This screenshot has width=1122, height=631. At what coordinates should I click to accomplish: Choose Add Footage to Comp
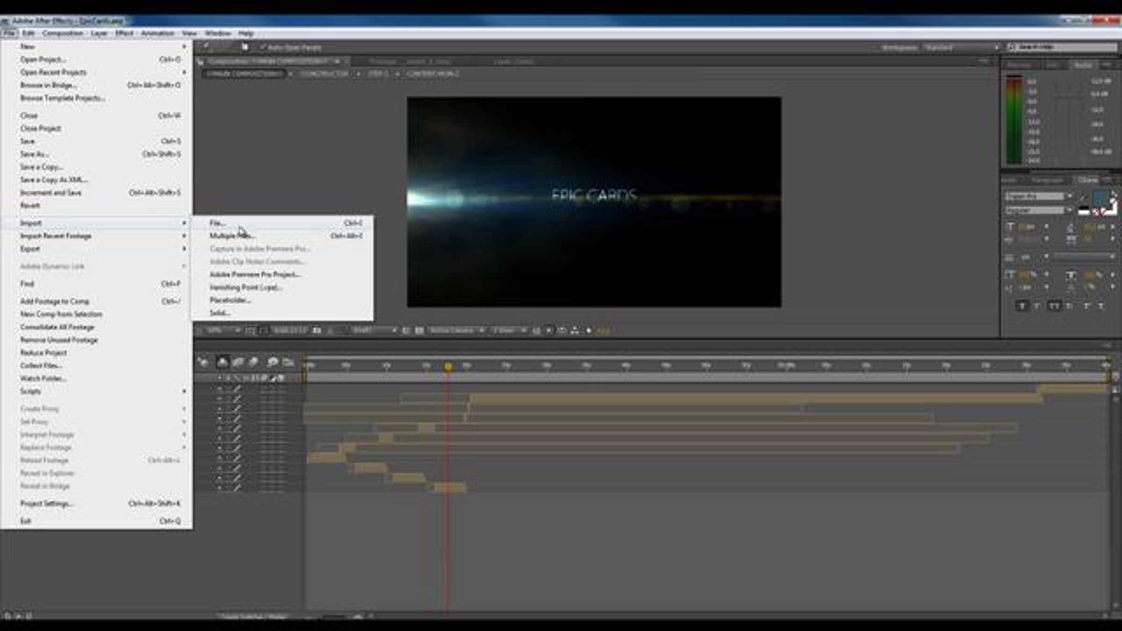[x=96, y=301]
